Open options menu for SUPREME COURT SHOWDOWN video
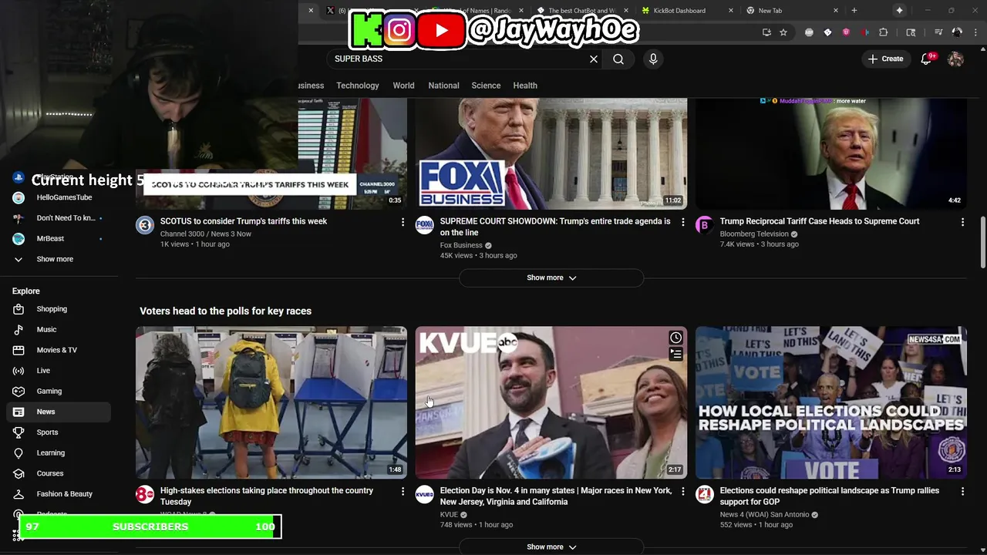 [682, 222]
